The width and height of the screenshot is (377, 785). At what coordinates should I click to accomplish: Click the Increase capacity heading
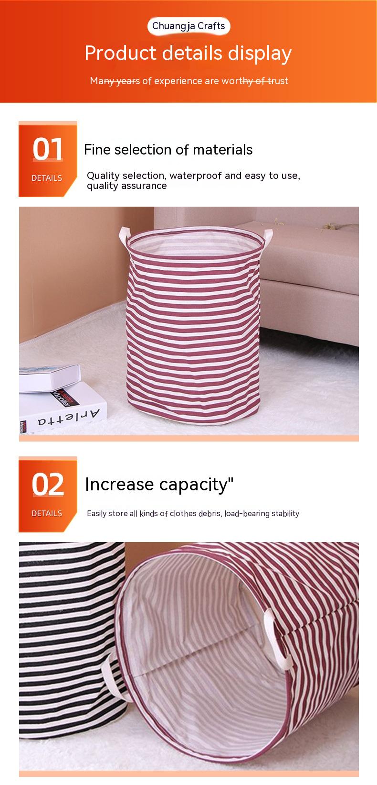click(159, 484)
